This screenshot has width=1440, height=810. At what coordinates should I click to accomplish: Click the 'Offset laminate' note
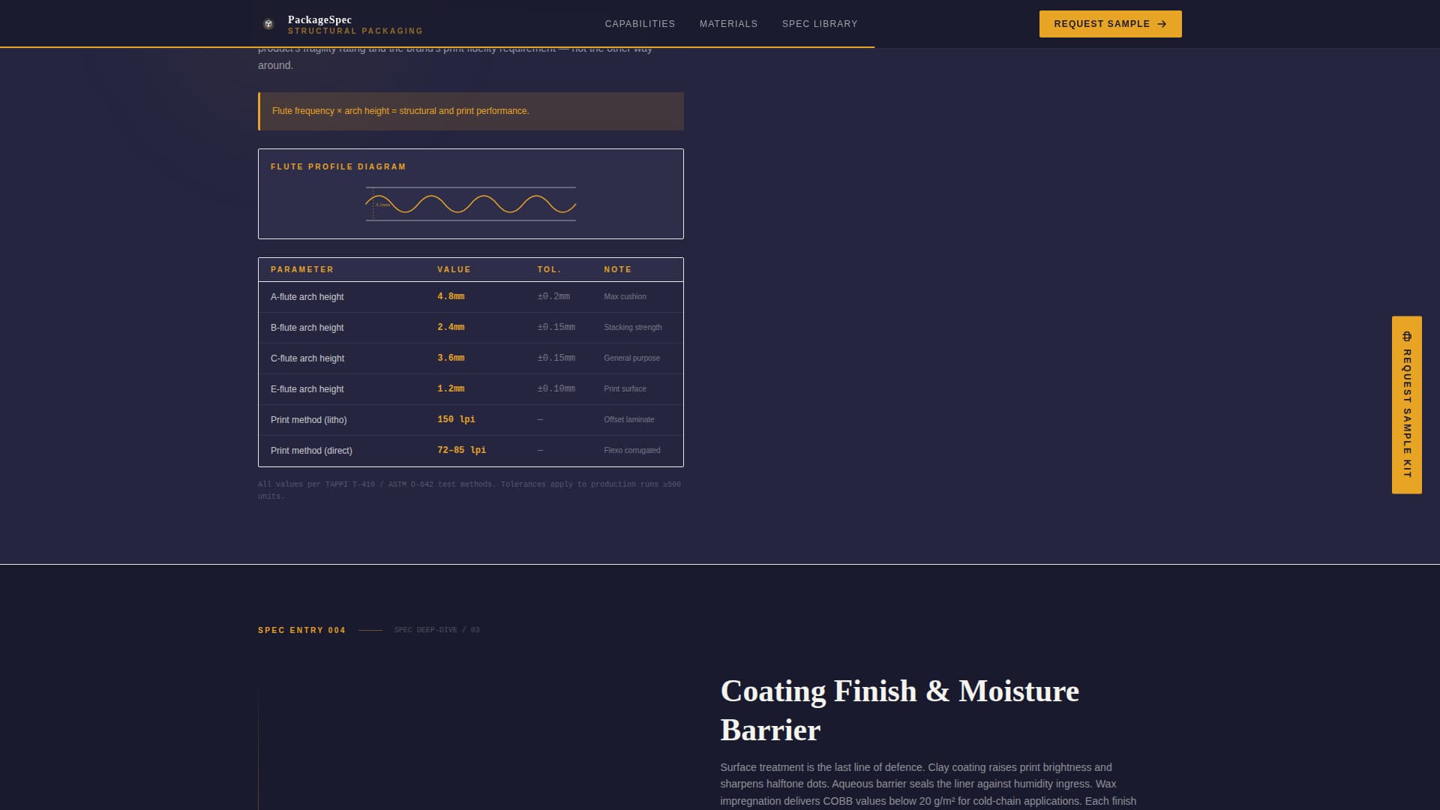pyautogui.click(x=628, y=419)
